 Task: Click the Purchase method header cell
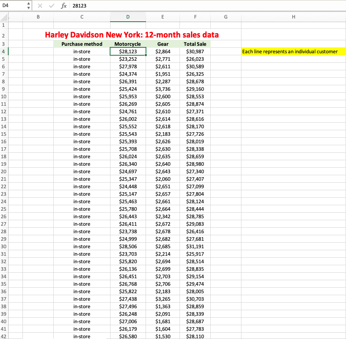(x=82, y=44)
